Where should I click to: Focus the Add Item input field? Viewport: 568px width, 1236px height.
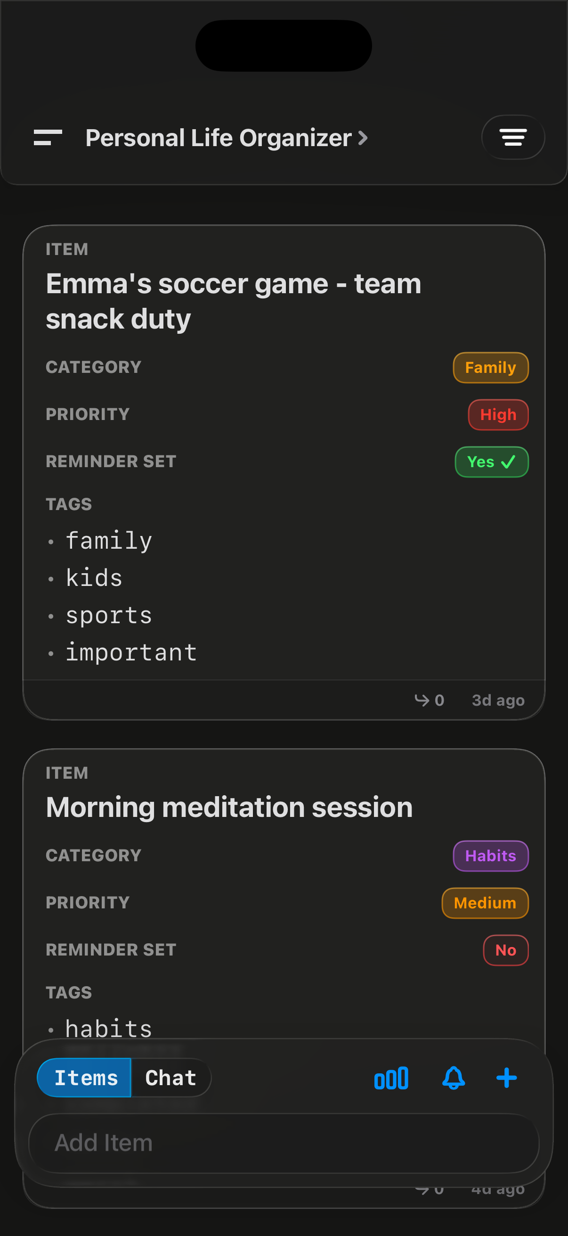tap(284, 1144)
